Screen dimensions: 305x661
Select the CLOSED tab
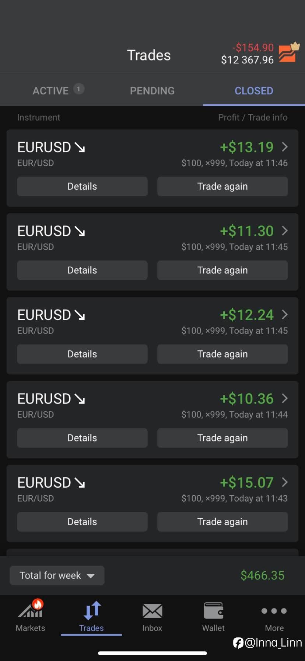click(254, 91)
